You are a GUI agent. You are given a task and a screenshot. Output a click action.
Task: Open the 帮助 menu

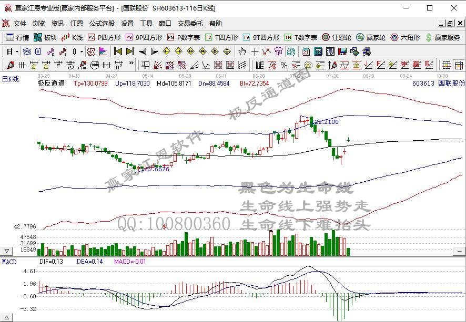(216, 24)
